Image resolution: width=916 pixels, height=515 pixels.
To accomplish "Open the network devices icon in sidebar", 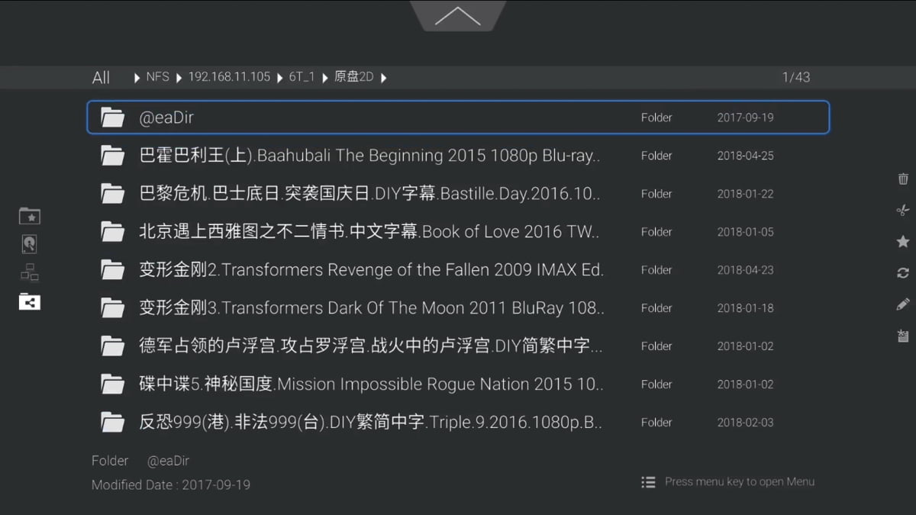I will pos(29,272).
